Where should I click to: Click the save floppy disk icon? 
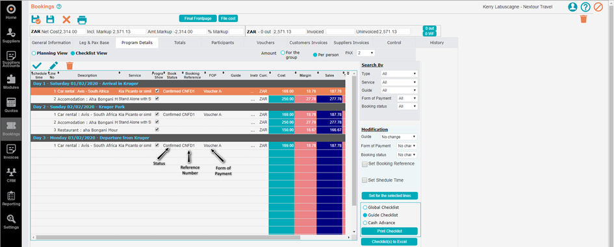(51, 19)
